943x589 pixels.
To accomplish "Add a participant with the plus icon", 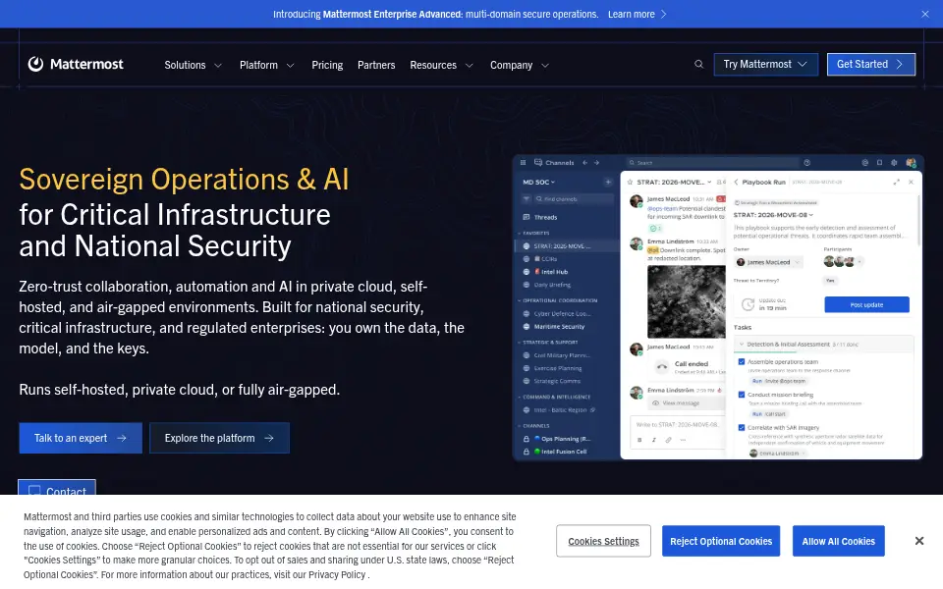I will tap(860, 261).
